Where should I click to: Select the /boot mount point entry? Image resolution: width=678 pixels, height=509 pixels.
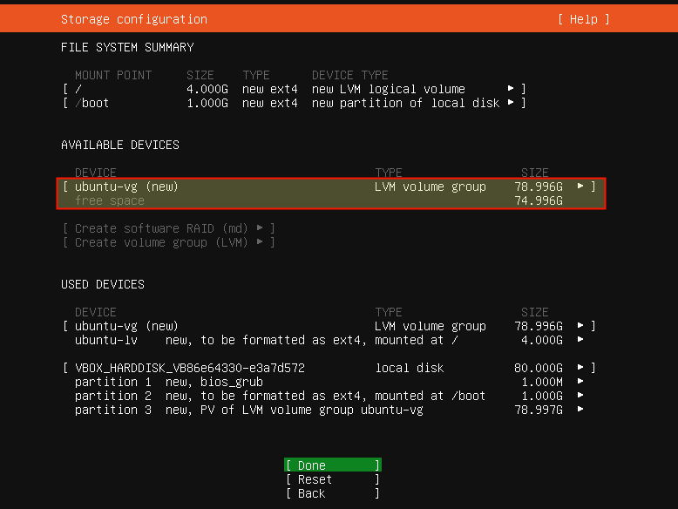click(x=294, y=103)
